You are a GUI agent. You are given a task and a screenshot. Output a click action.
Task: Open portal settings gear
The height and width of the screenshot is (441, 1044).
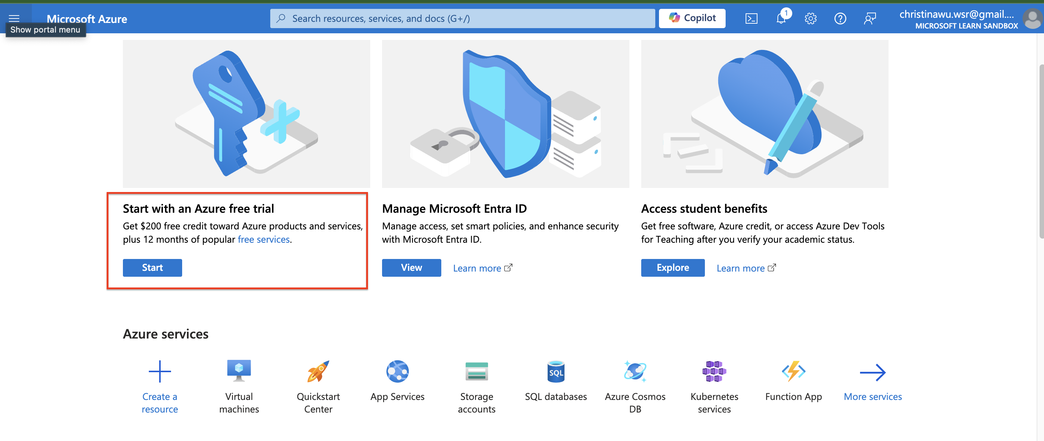point(810,18)
